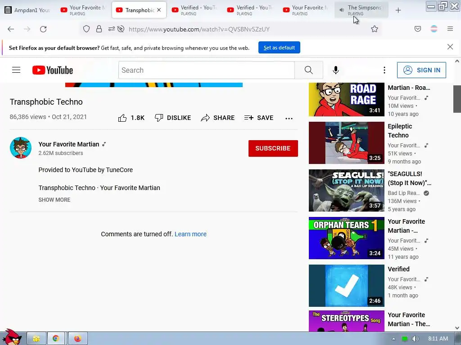This screenshot has width=461, height=345.
Task: Switch to first Your Favorite Martian tab
Action: [x=83, y=10]
